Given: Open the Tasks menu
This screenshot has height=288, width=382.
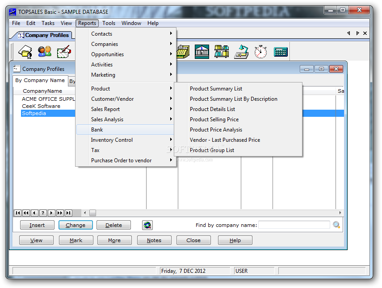Looking at the screenshot, I should click(x=48, y=23).
